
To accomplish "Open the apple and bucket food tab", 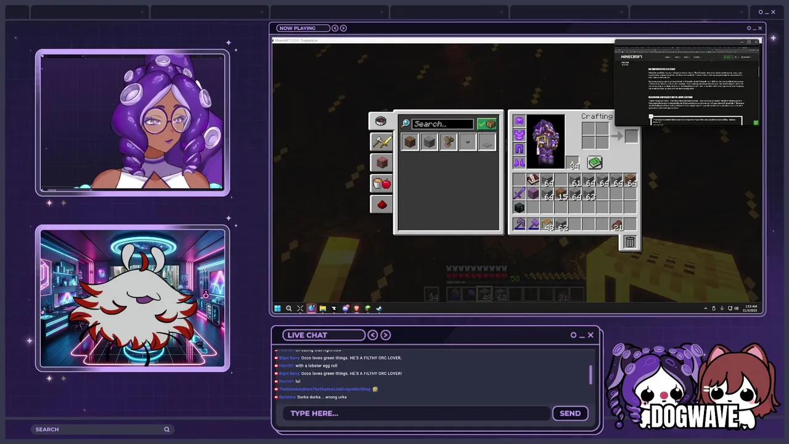I will (x=382, y=183).
